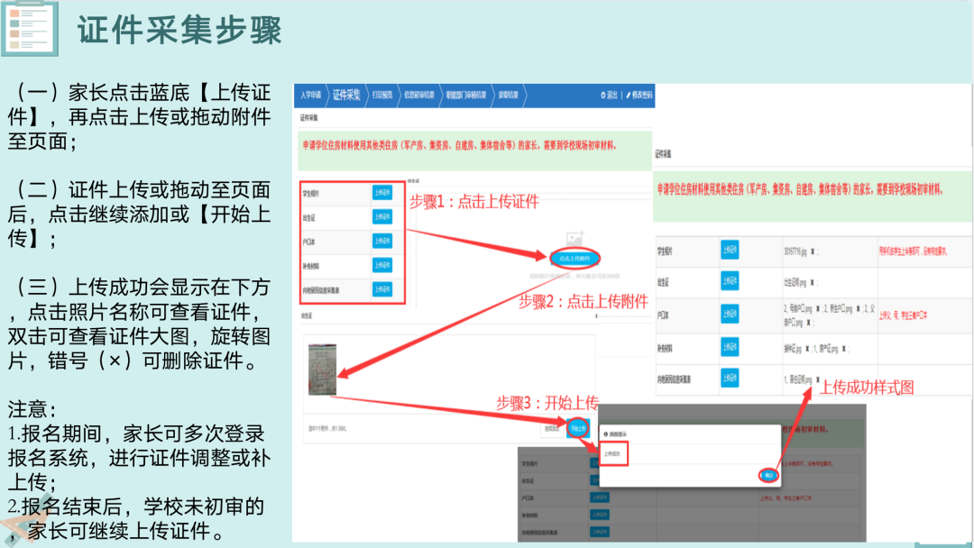Click 上传证件 for 户口本 in left form
This screenshot has width=974, height=548.
click(x=382, y=241)
